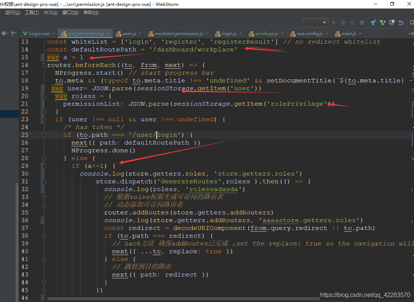Click the left panel vertical scrollbar
The height and width of the screenshot is (302, 414).
pyautogui.click(x=17, y=242)
